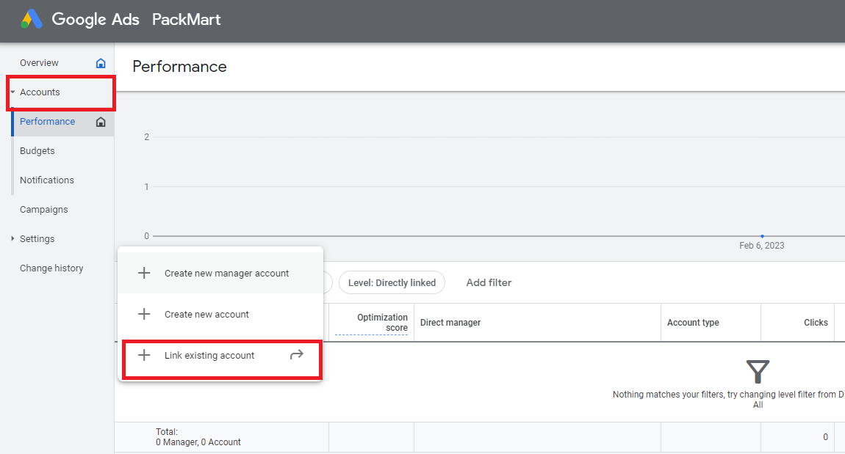The width and height of the screenshot is (845, 454).
Task: Click plus icon beside Create new account
Action: click(x=144, y=314)
